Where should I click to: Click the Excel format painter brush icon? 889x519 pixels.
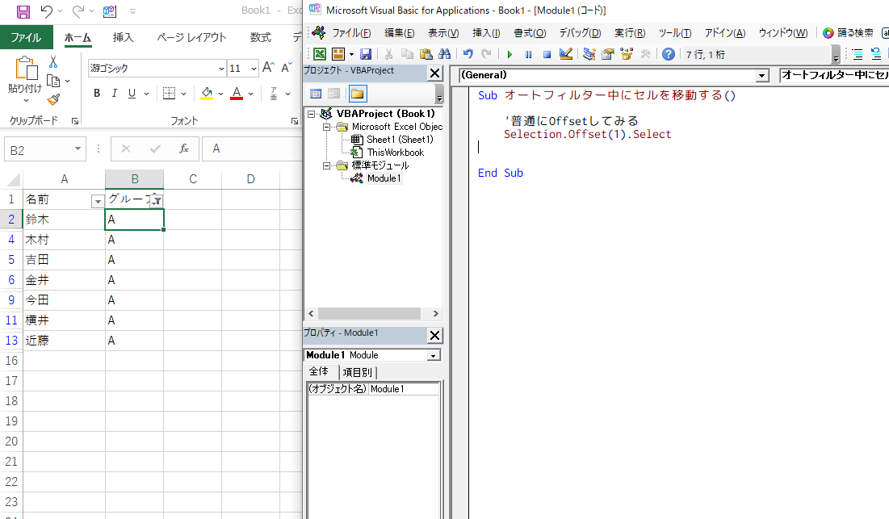pos(53,100)
